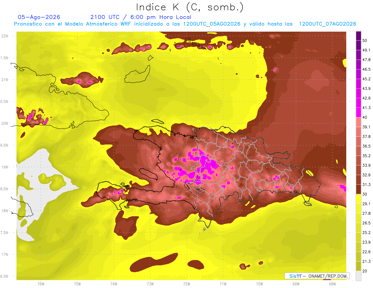Screen dimensions: 373x288
Task: Click the legend value "42.6"
Action: tap(366, 98)
